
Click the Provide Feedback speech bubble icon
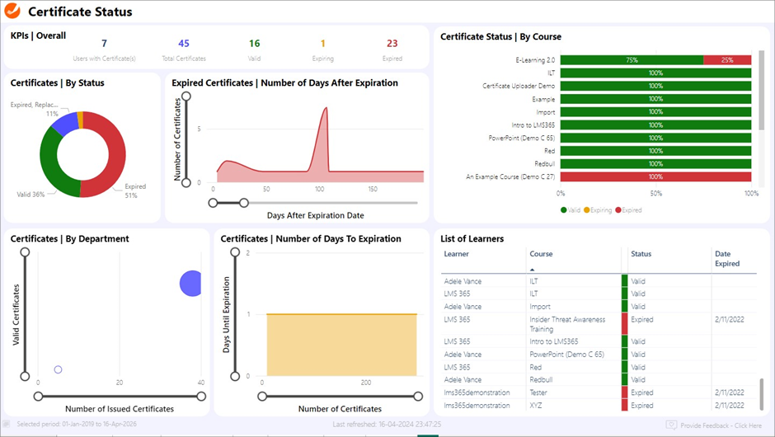coord(672,425)
